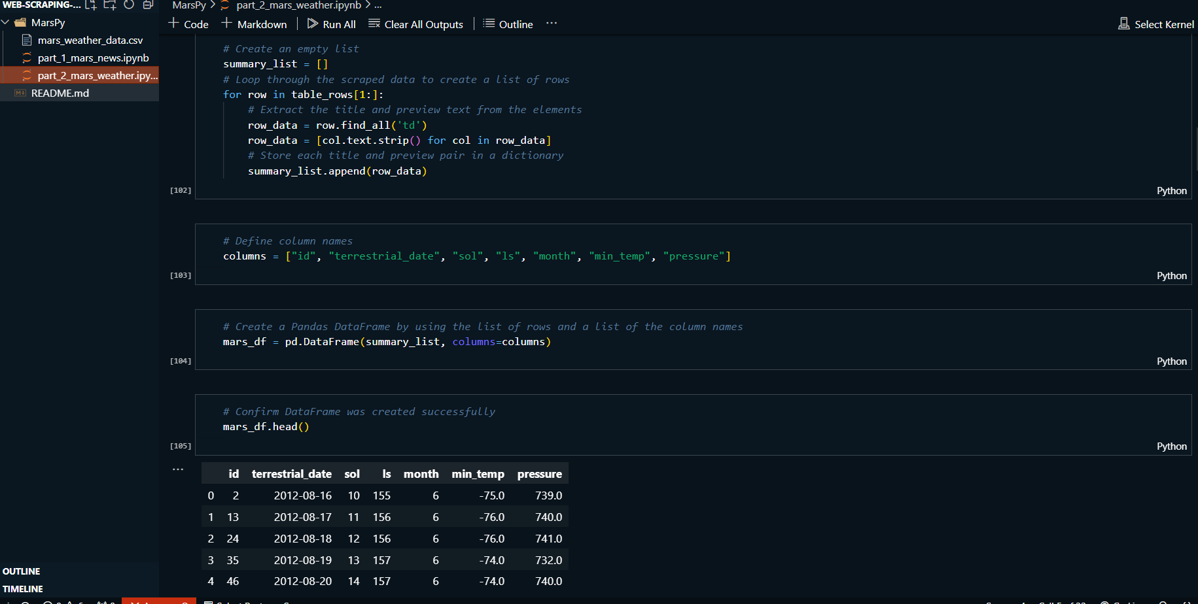Screen dimensions: 1198x604
Task: Open output options ellipsis beside dataframe table
Action: (x=178, y=469)
